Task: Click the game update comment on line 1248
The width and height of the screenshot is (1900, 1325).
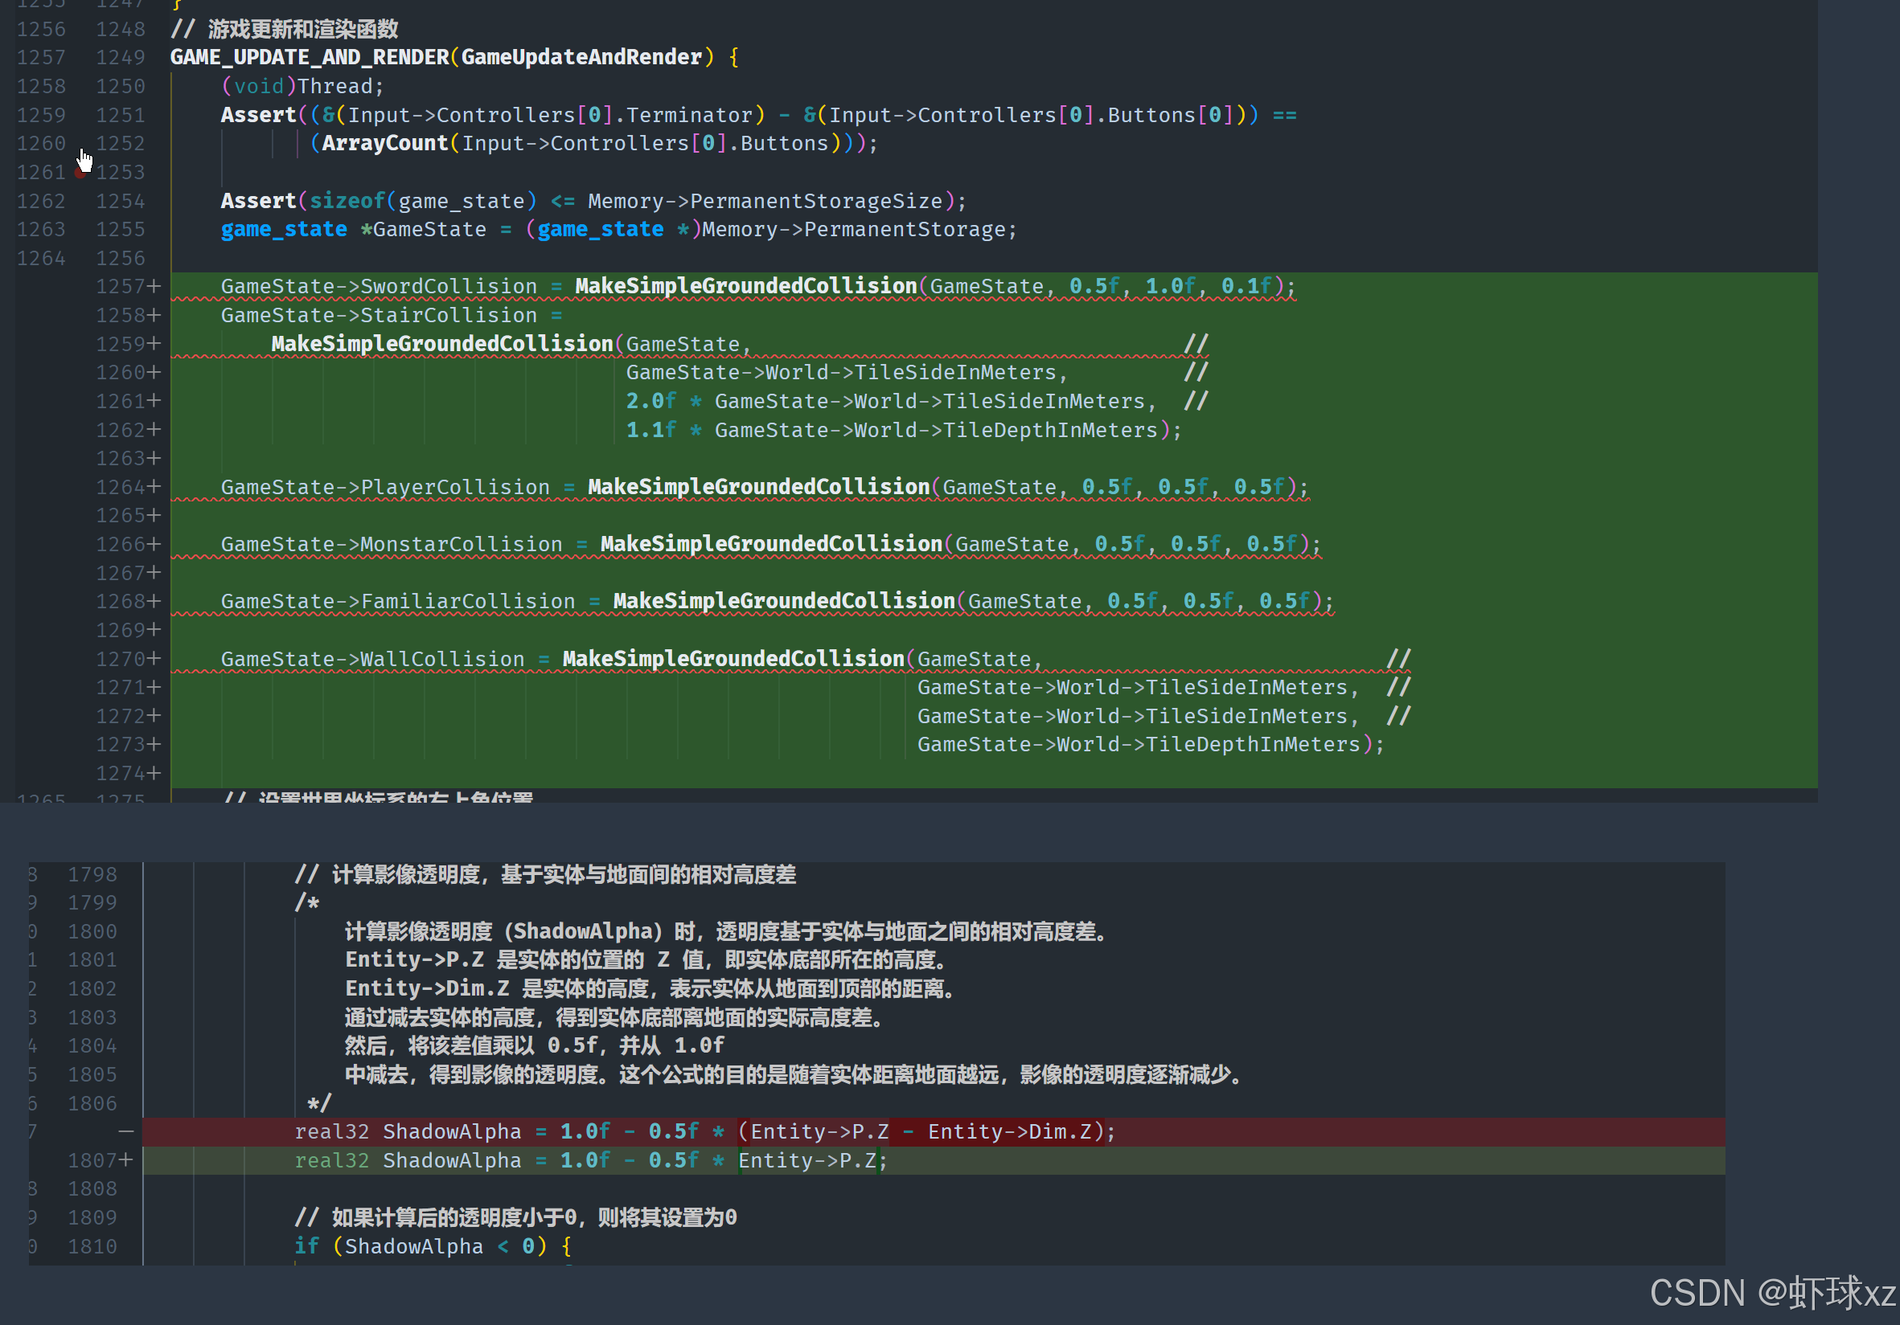Action: coord(285,30)
